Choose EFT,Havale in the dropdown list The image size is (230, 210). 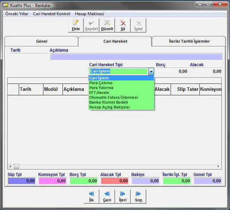click(99, 93)
